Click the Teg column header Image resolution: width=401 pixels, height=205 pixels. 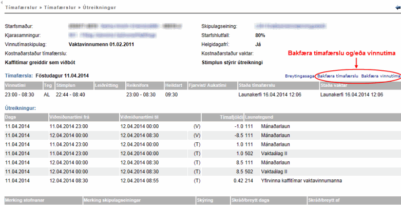pyautogui.click(x=49, y=85)
